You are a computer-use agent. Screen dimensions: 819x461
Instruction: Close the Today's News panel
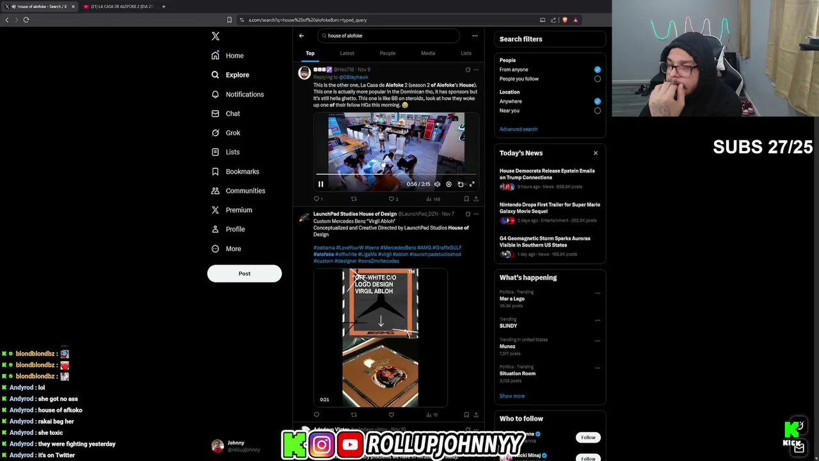(x=596, y=153)
